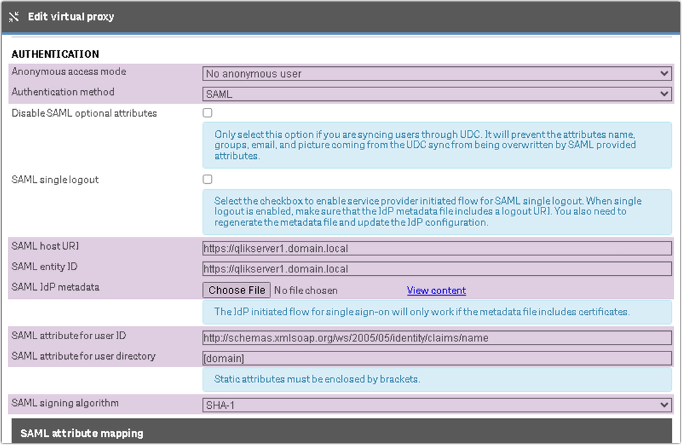Uncheck the SAML single logout checkbox
Viewport: 682px width, 445px height.
(207, 179)
